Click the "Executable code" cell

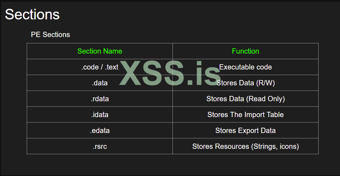[x=245, y=67]
